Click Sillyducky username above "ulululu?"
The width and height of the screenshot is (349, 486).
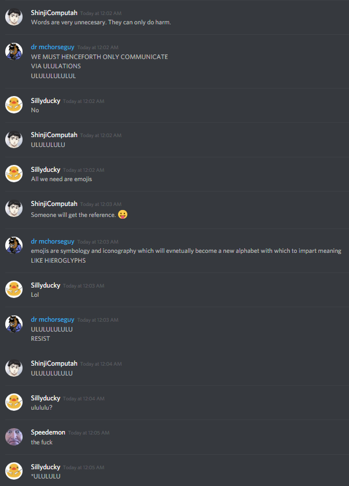point(46,398)
